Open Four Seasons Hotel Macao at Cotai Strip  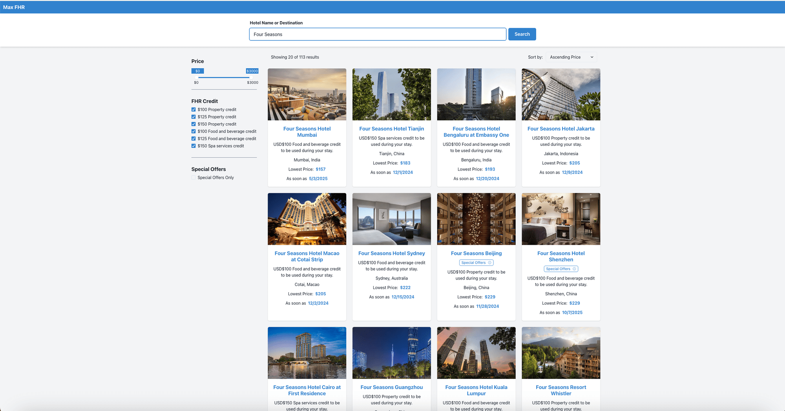[307, 256]
